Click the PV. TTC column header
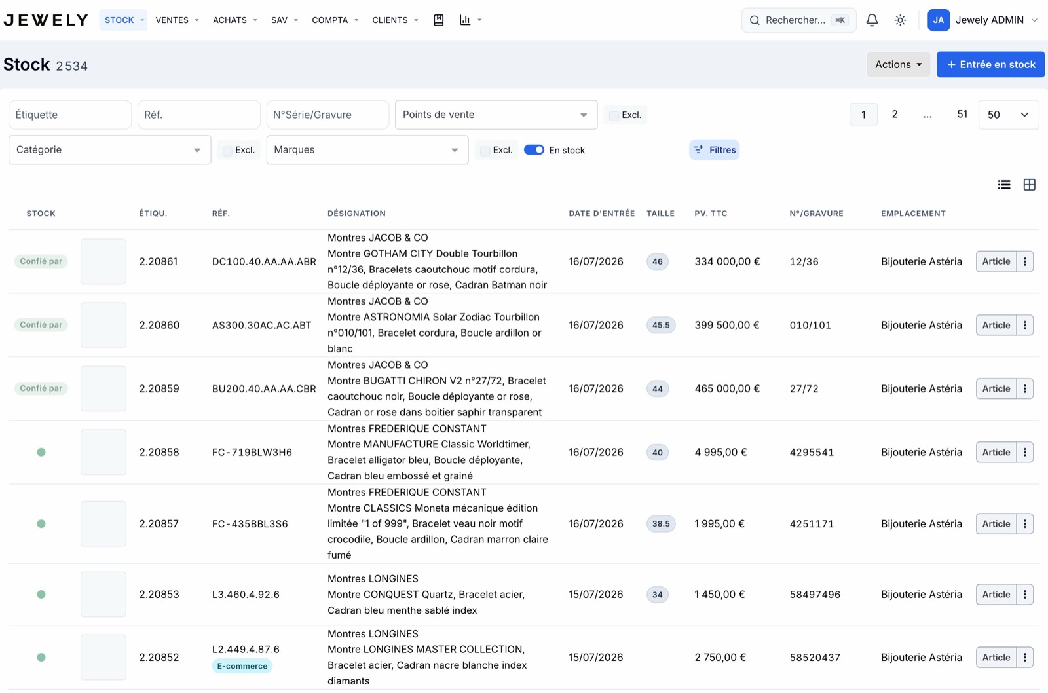1048x693 pixels. coord(711,214)
